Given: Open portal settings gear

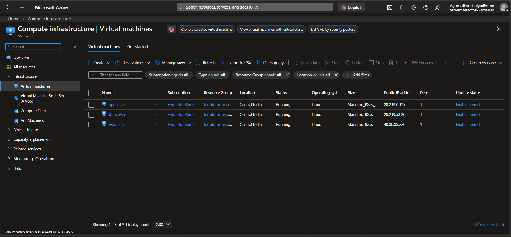Looking at the screenshot, I should [x=414, y=7].
